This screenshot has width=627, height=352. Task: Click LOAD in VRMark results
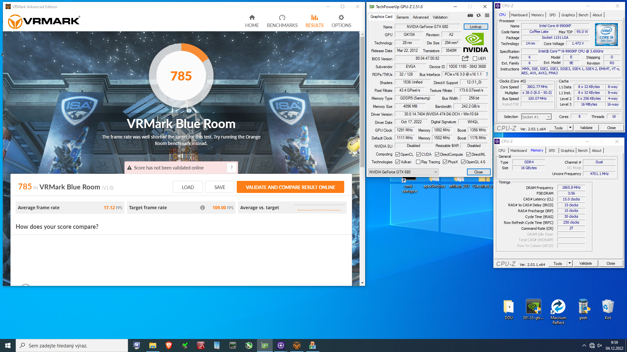pyautogui.click(x=188, y=187)
